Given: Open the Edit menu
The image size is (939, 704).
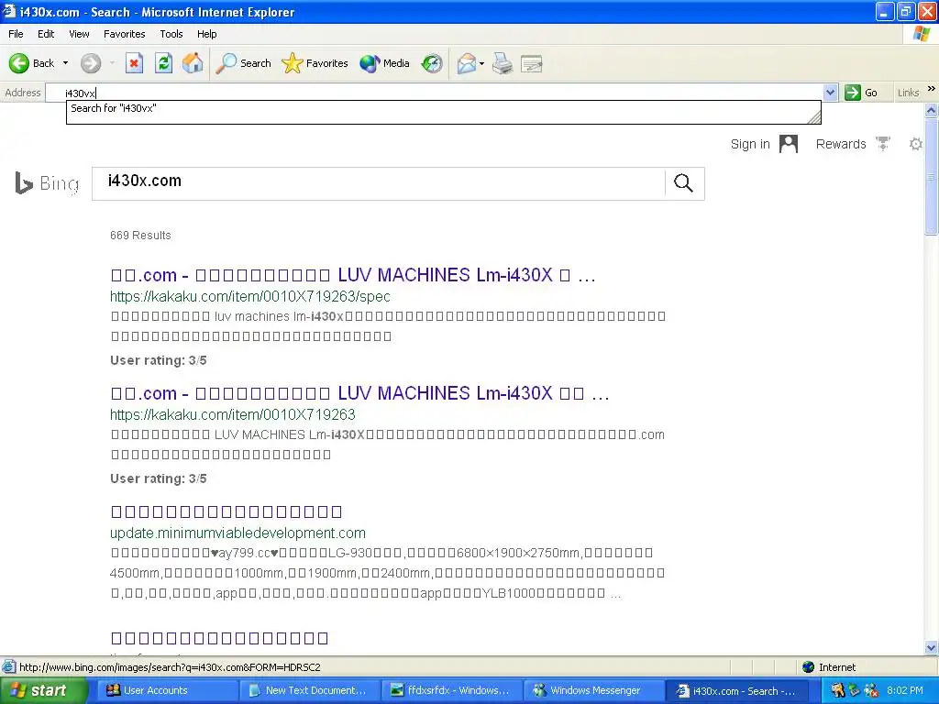Looking at the screenshot, I should [x=46, y=34].
